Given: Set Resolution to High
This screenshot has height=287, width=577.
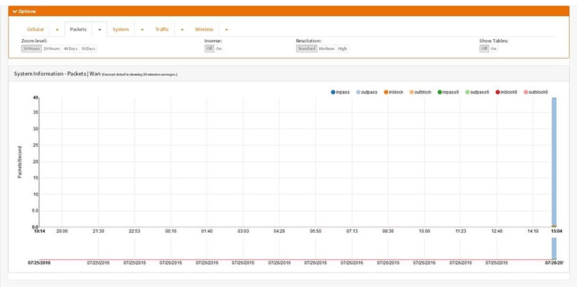Looking at the screenshot, I should point(343,48).
